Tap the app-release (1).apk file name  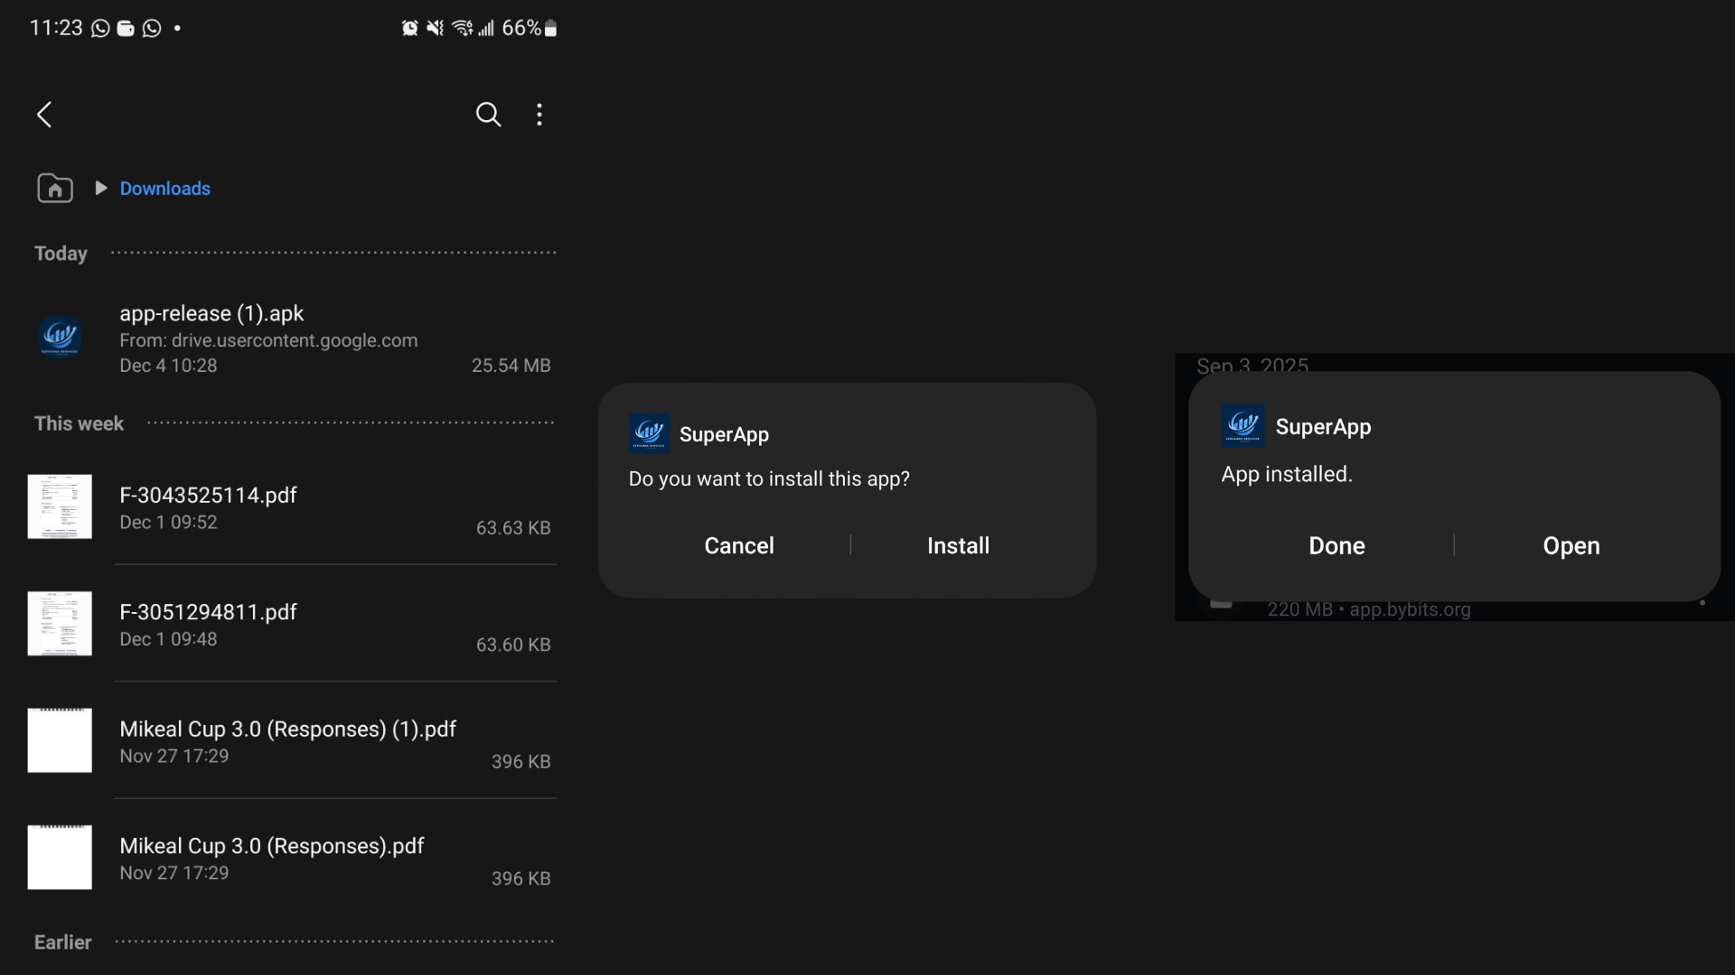pos(211,313)
